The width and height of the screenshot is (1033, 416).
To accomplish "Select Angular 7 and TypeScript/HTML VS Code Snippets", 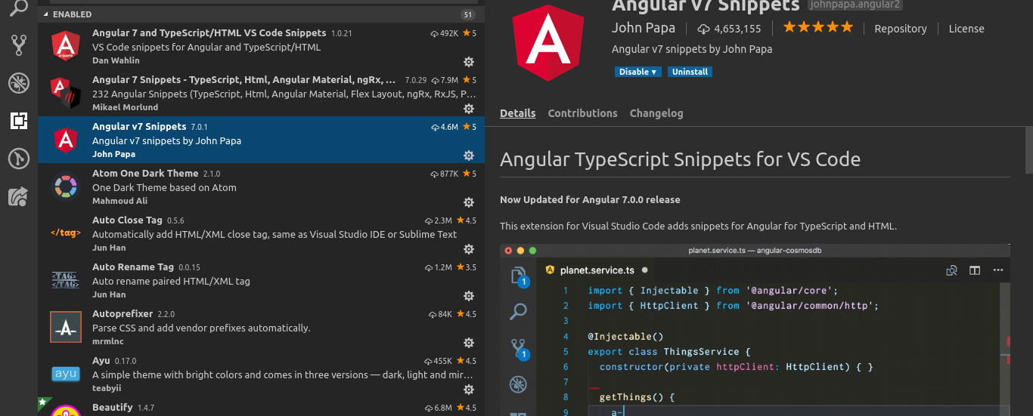I will (x=261, y=46).
